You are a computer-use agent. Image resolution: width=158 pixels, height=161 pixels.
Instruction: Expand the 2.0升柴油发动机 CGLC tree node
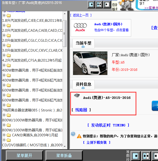click(x=4, y=35)
